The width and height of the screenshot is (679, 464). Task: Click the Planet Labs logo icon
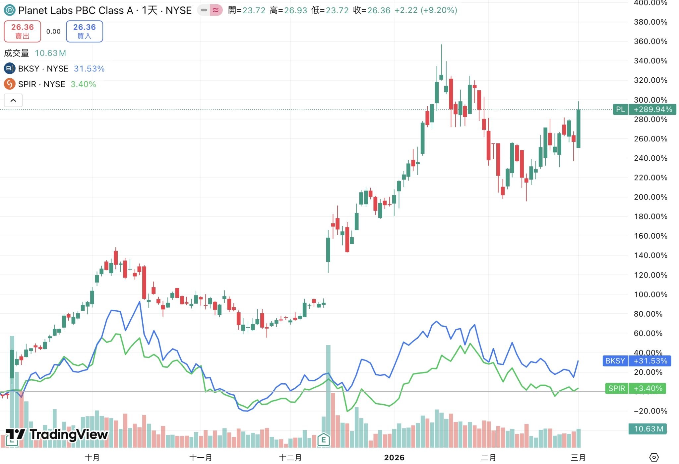pyautogui.click(x=9, y=10)
